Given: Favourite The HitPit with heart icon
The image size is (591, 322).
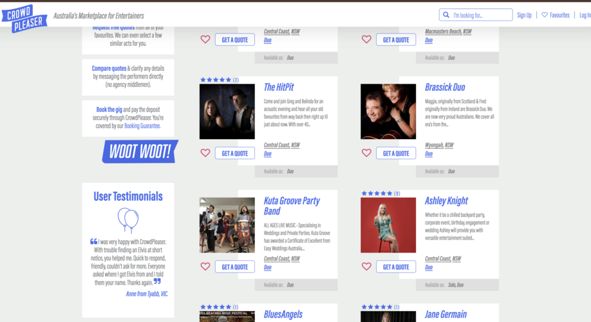Looking at the screenshot, I should tap(205, 153).
